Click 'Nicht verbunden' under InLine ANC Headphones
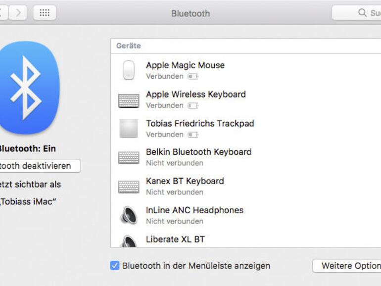 click(175, 221)
